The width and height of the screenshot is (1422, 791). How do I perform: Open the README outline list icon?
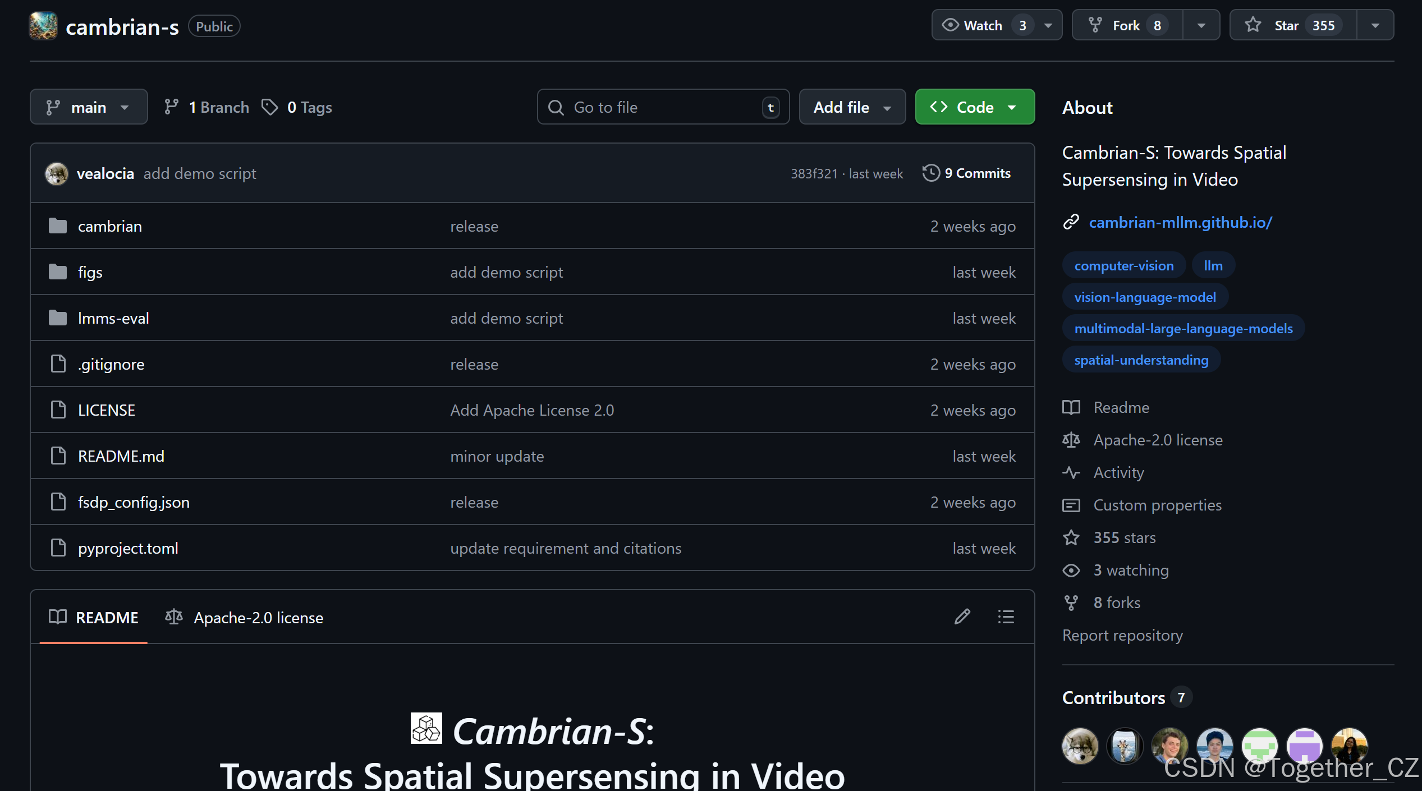point(1006,617)
